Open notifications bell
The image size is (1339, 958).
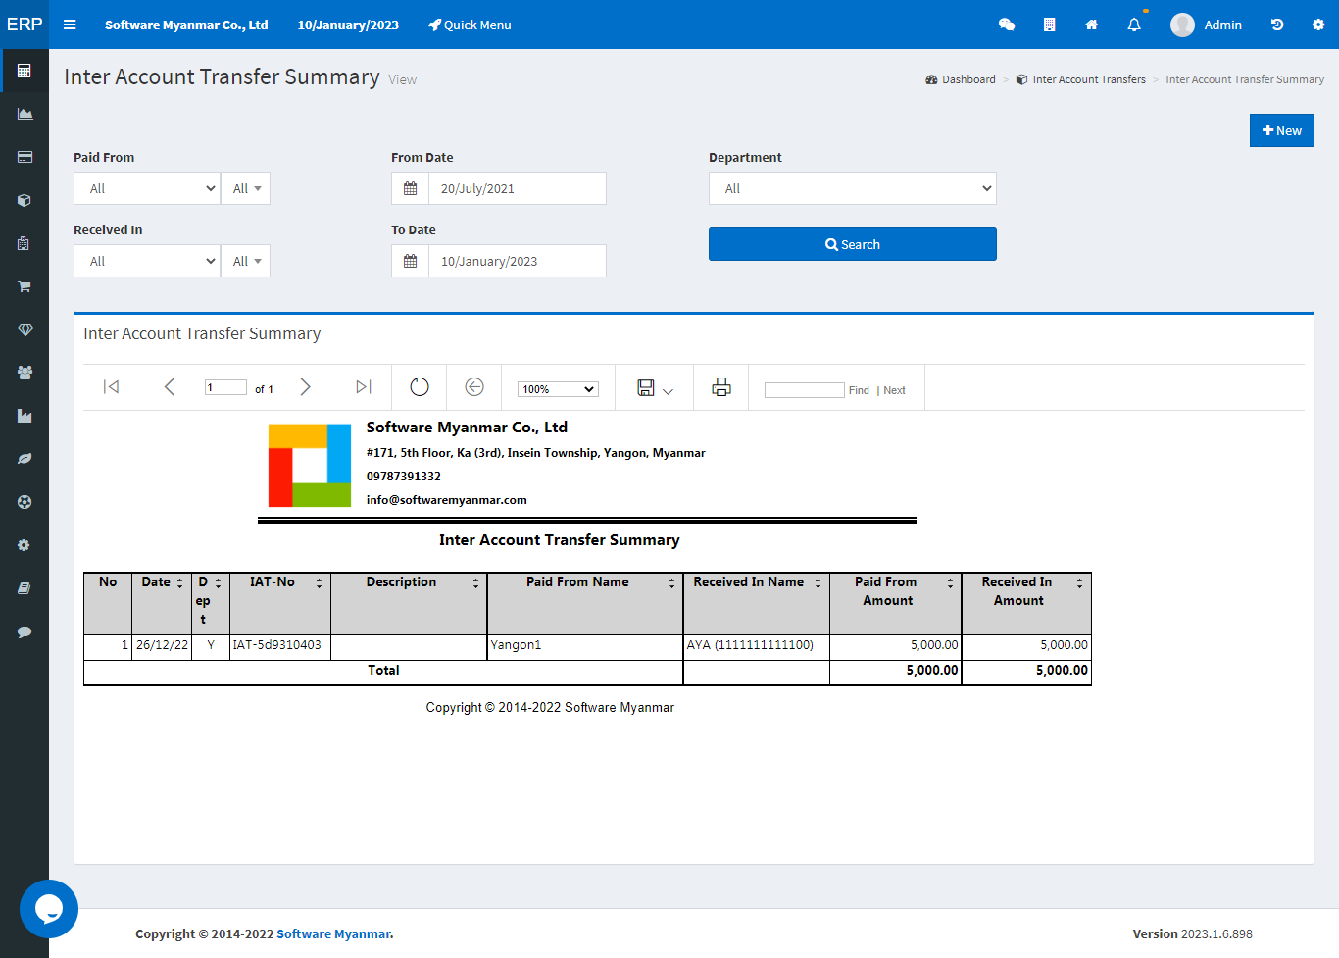coord(1134,25)
